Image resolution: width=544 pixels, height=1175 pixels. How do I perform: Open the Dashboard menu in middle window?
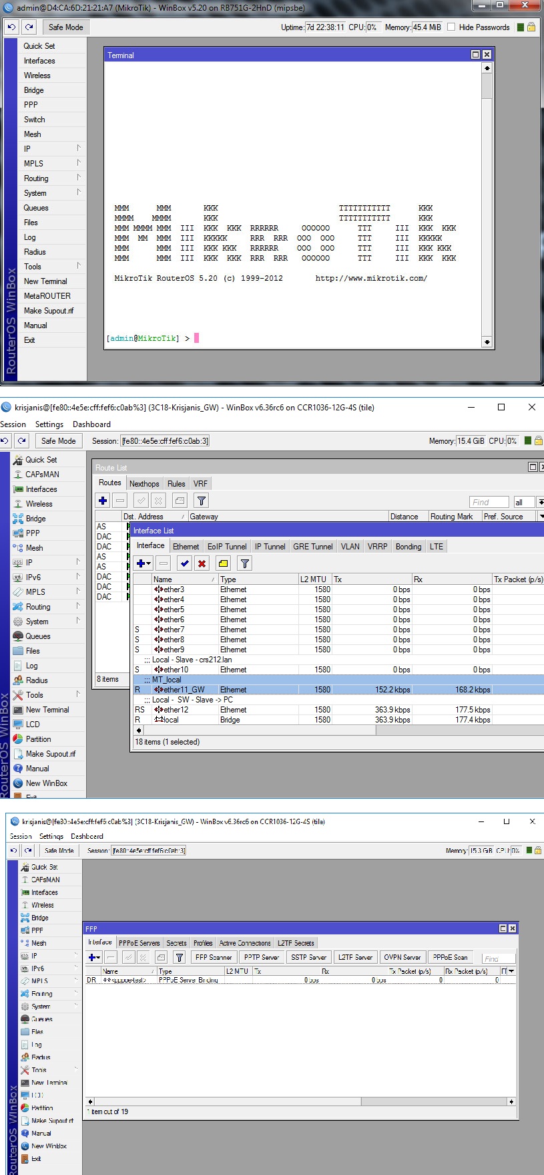point(91,424)
